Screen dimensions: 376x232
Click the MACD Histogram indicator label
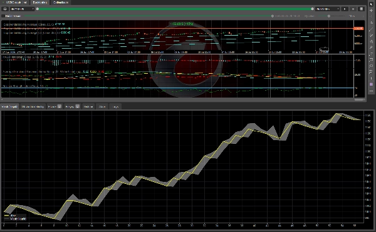coord(32,57)
